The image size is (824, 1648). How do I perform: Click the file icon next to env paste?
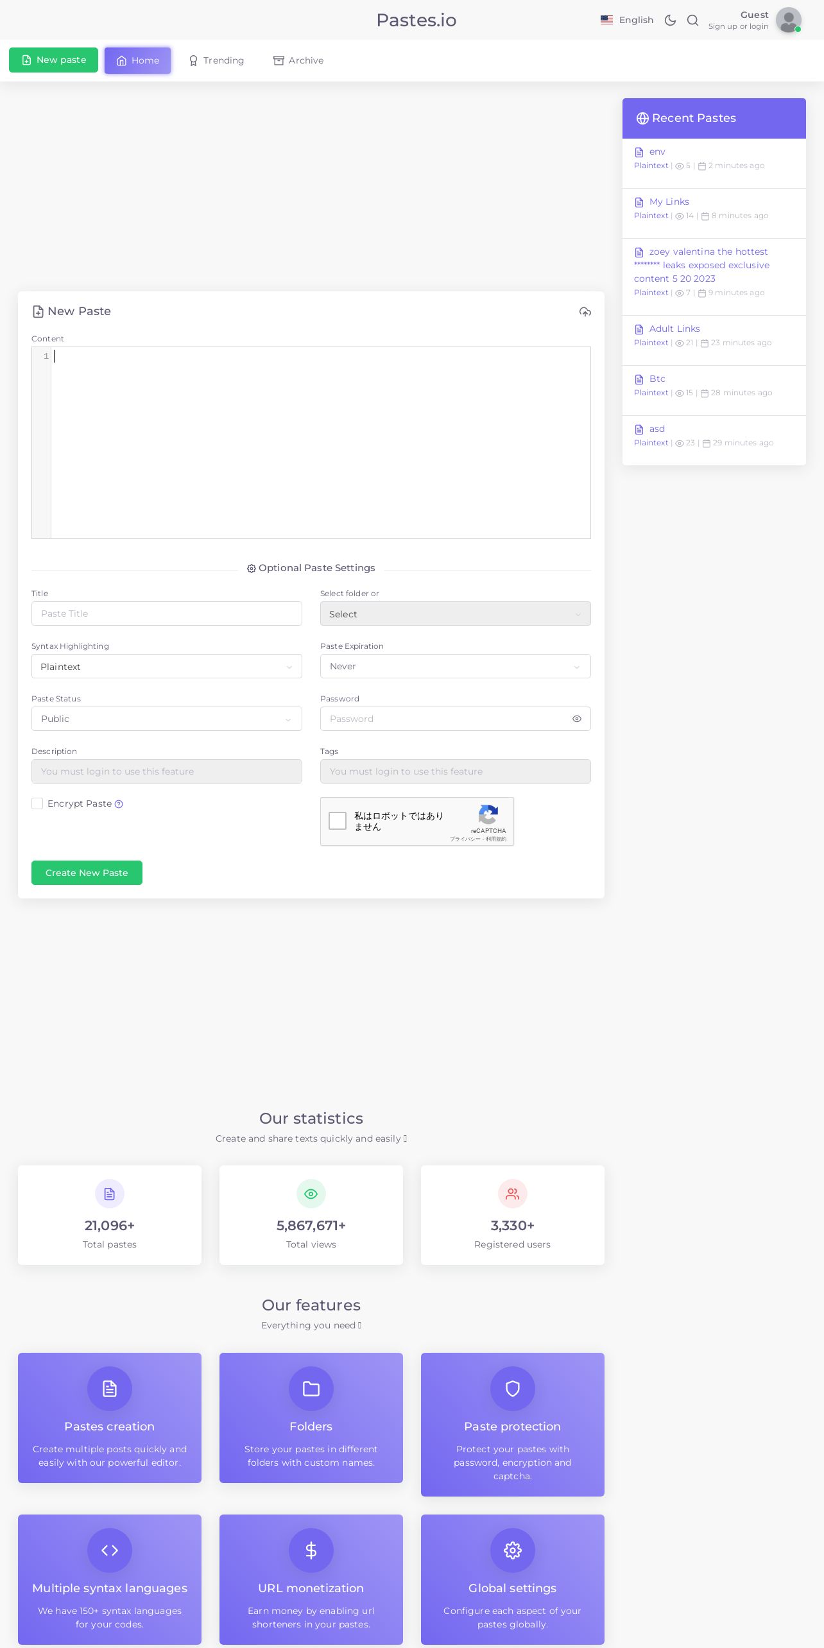click(639, 152)
